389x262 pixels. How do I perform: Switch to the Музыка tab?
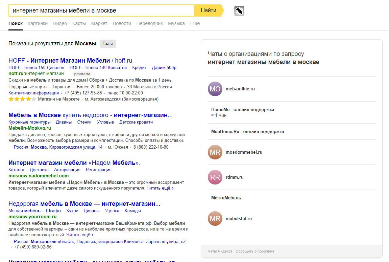tap(176, 23)
